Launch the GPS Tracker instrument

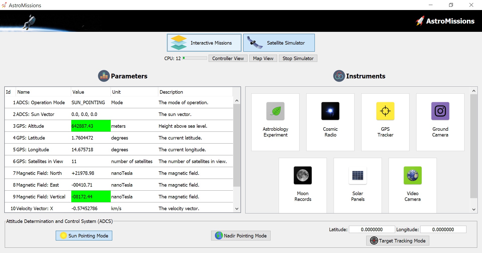coord(385,122)
